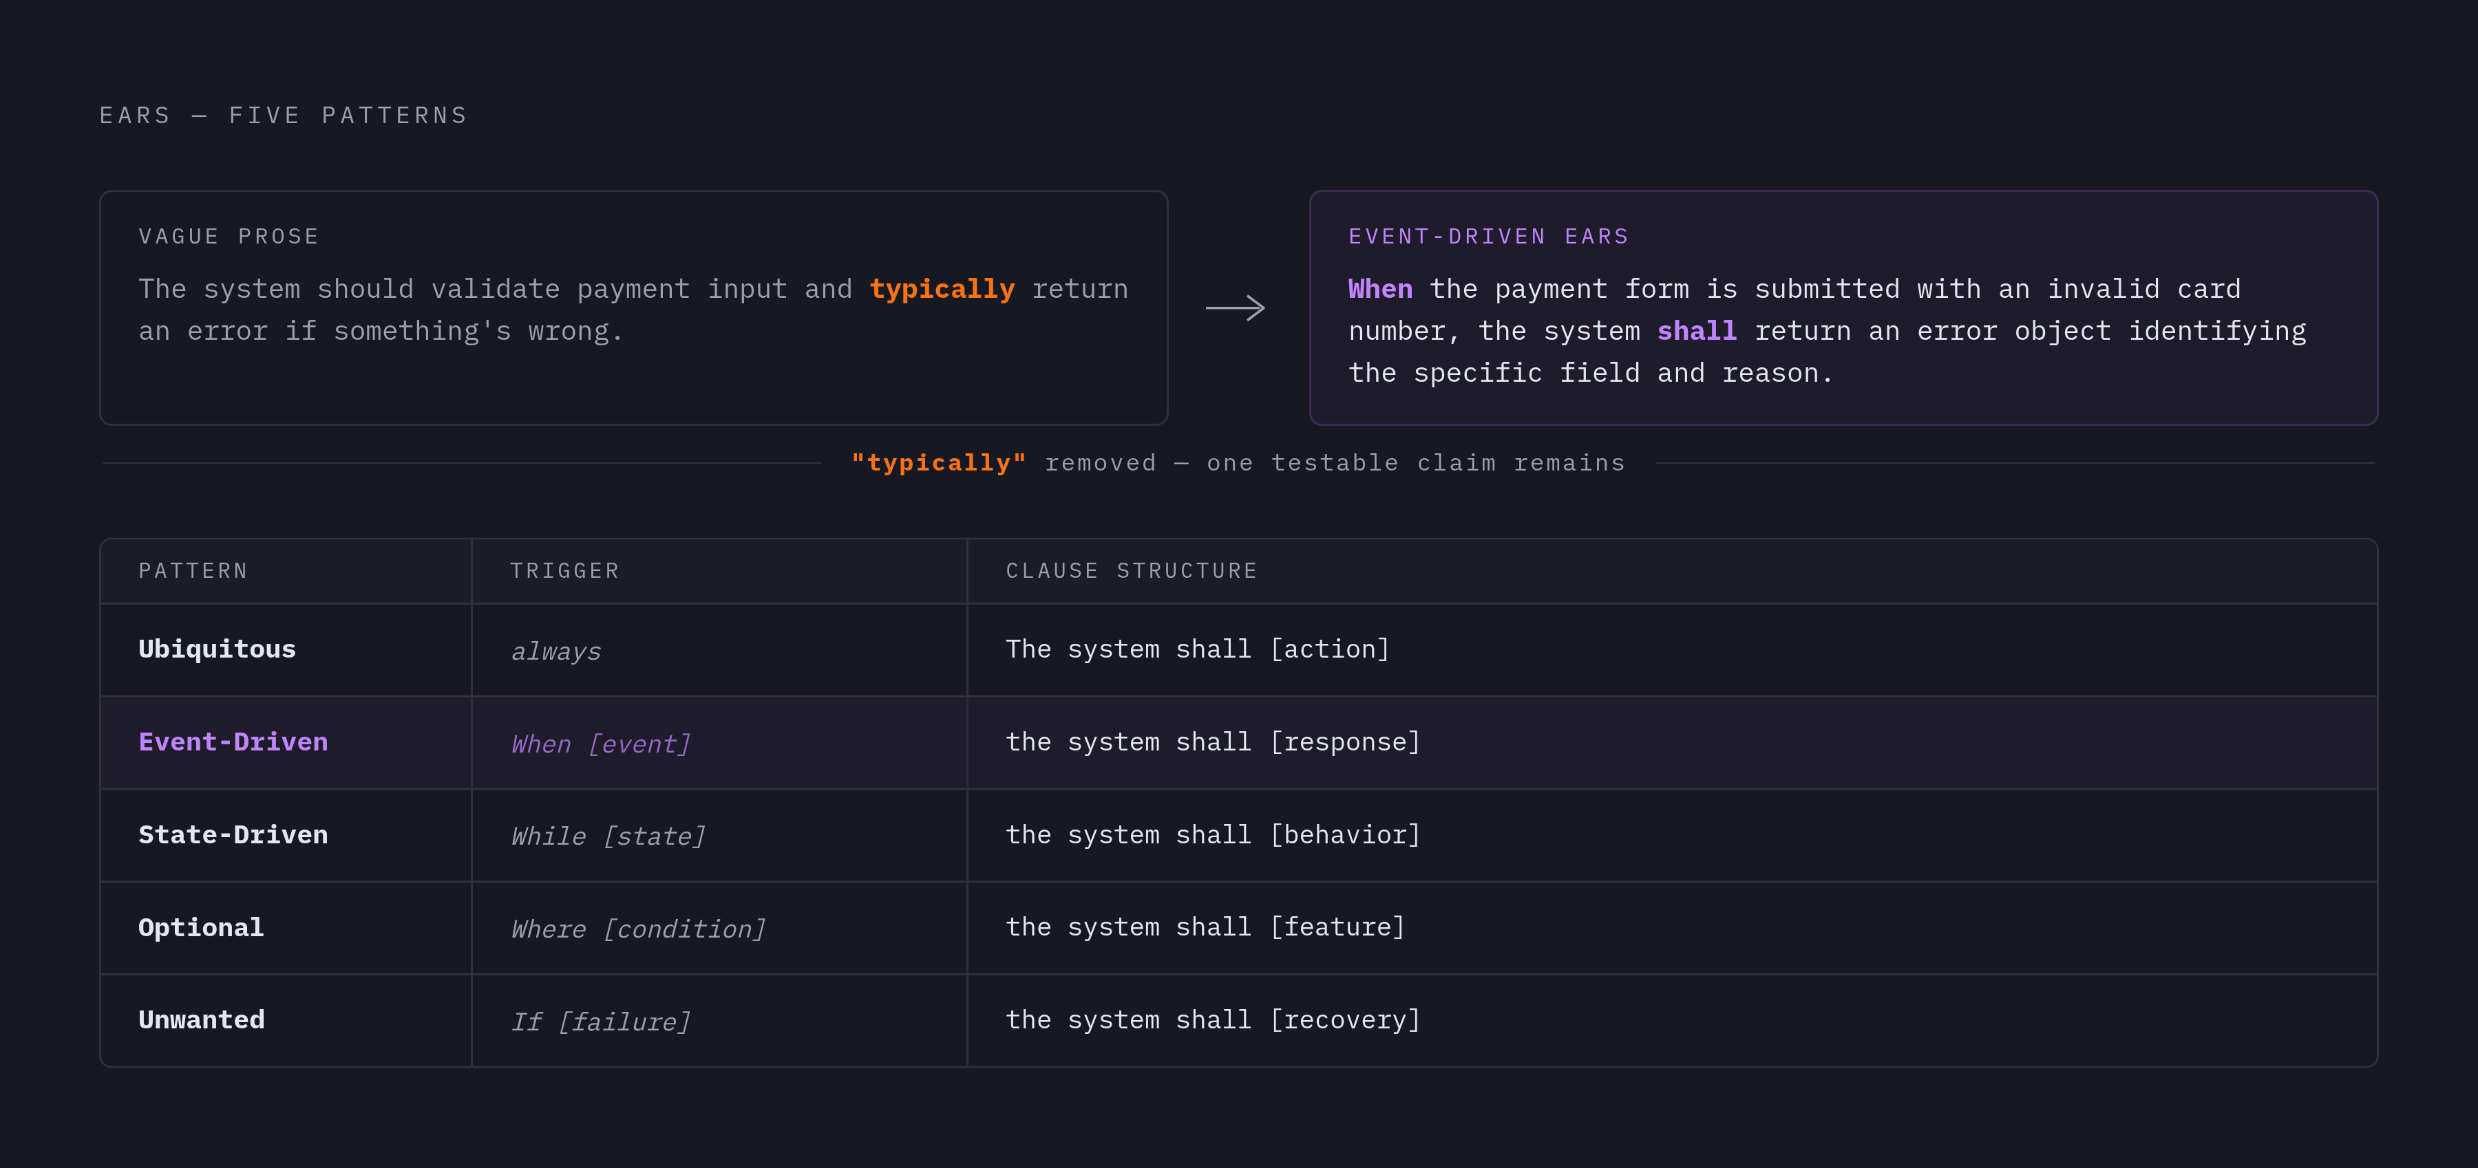The width and height of the screenshot is (2478, 1168).
Task: Click the 'PATTERN' column header
Action: [x=193, y=571]
